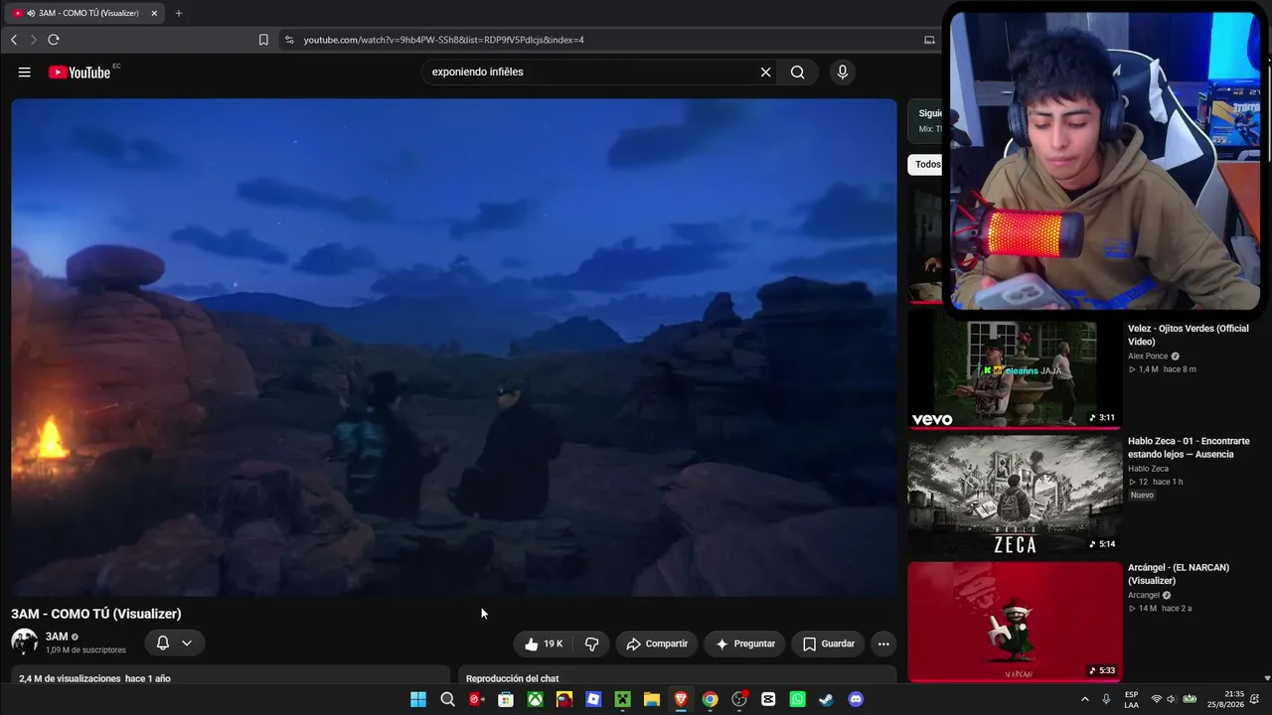
Task: Save the video with Guardar
Action: pyautogui.click(x=828, y=643)
